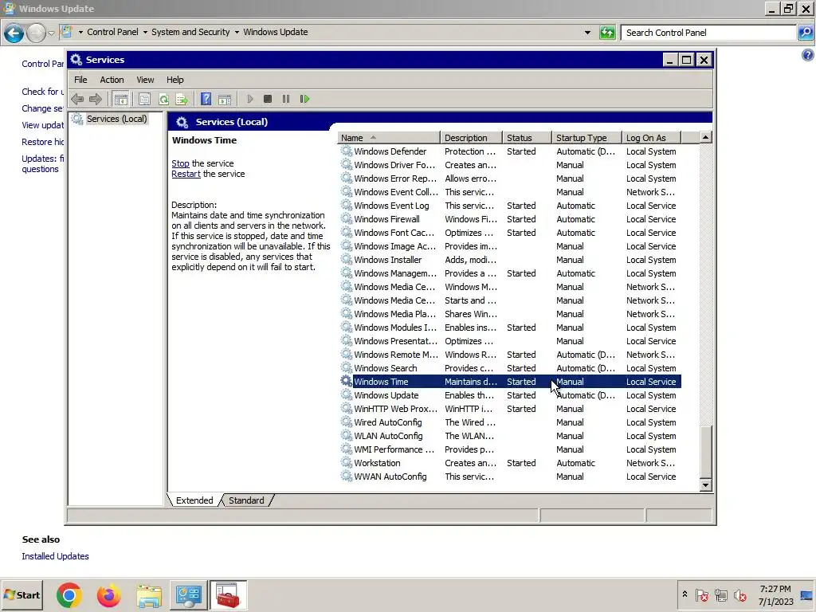816x612 pixels.
Task: Click address bar refresh button
Action: coord(607,33)
